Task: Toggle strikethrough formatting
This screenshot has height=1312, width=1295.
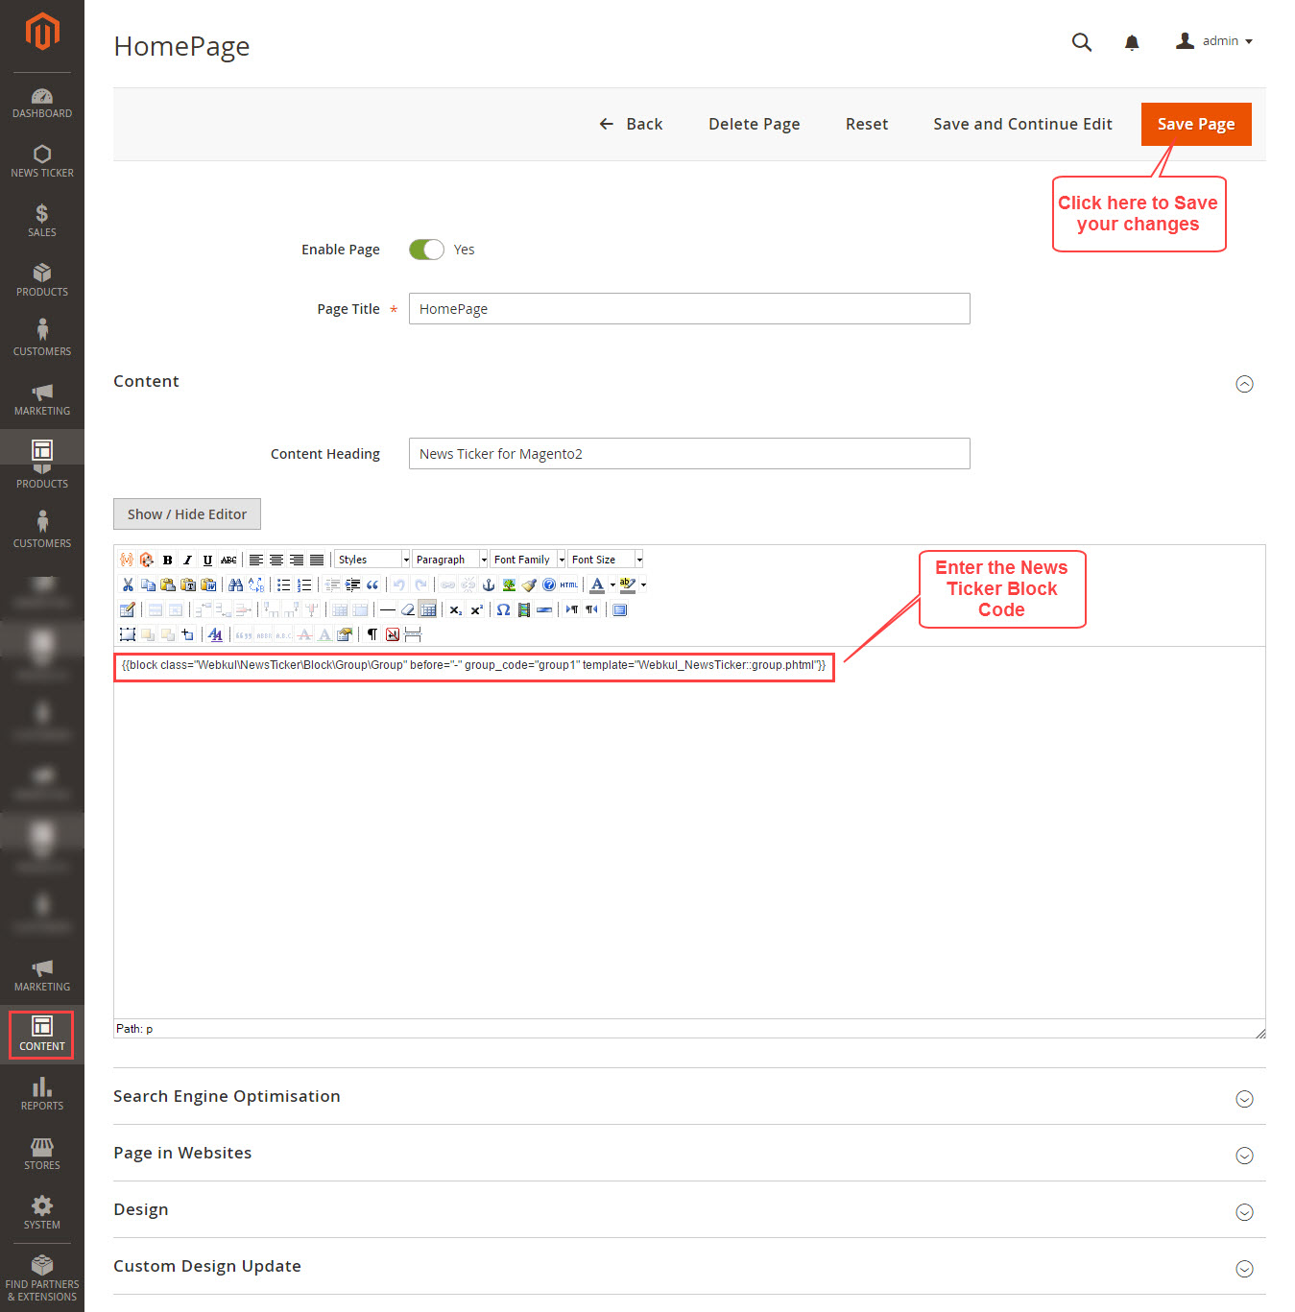Action: point(228,560)
